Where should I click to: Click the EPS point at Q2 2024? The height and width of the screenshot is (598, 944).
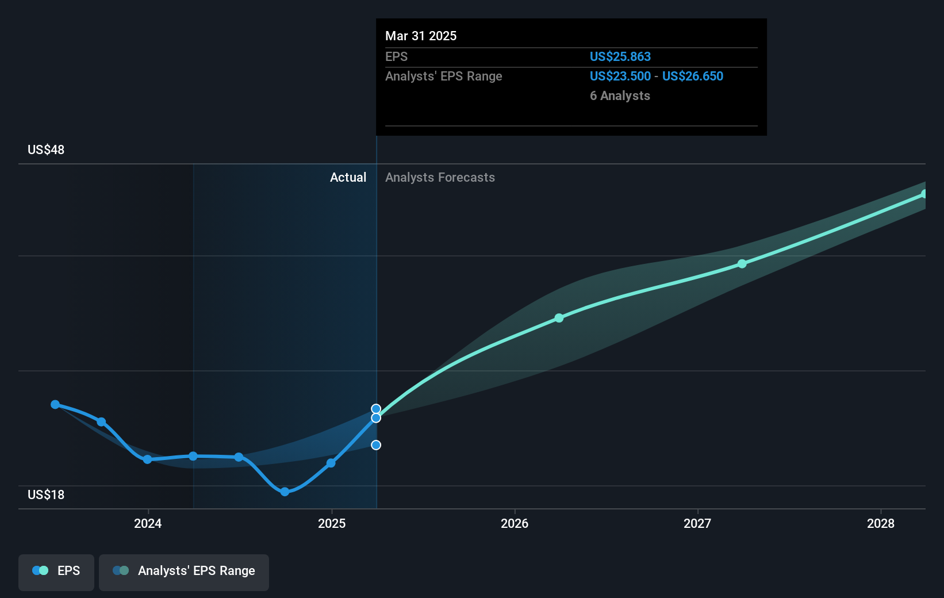193,456
